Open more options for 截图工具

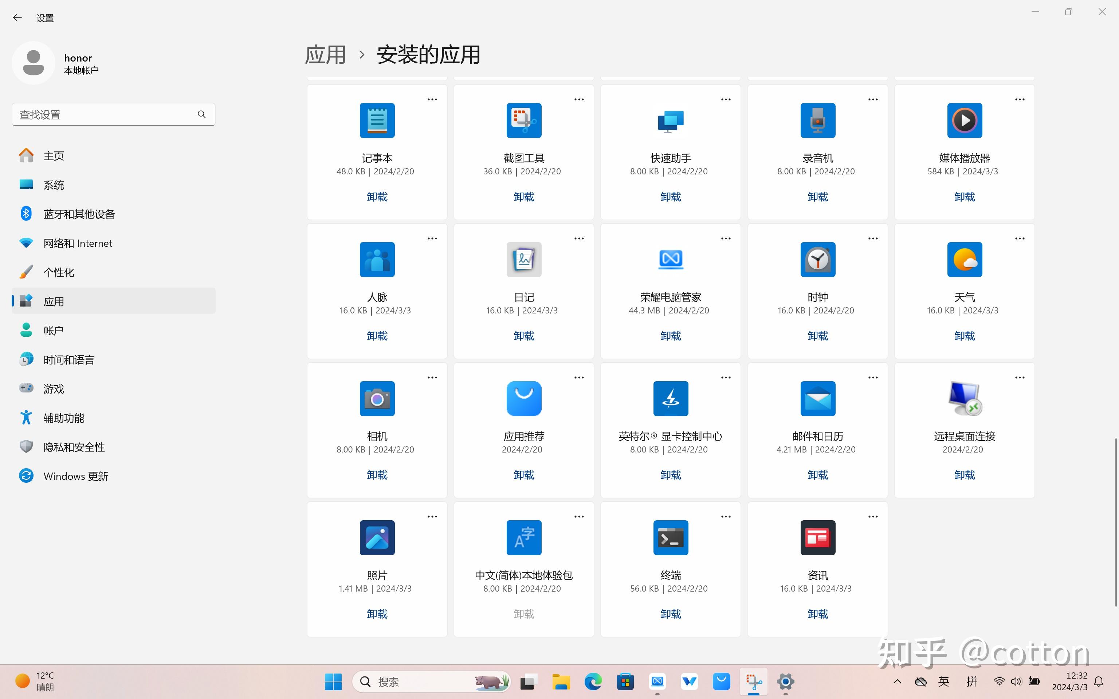[x=579, y=99]
